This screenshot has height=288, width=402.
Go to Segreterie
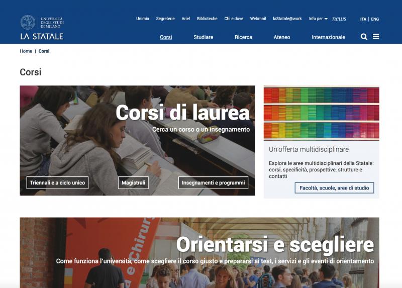coord(165,19)
